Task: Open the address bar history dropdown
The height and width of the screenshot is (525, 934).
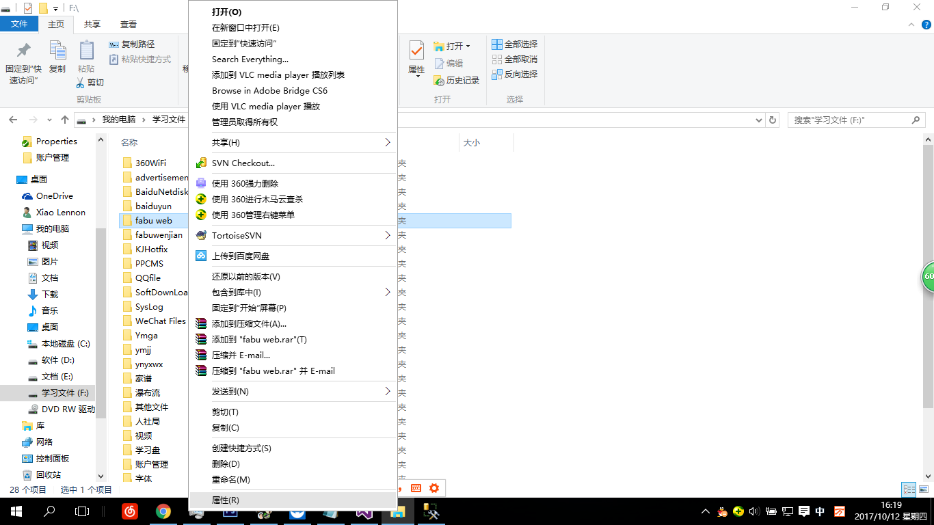Action: (x=758, y=120)
